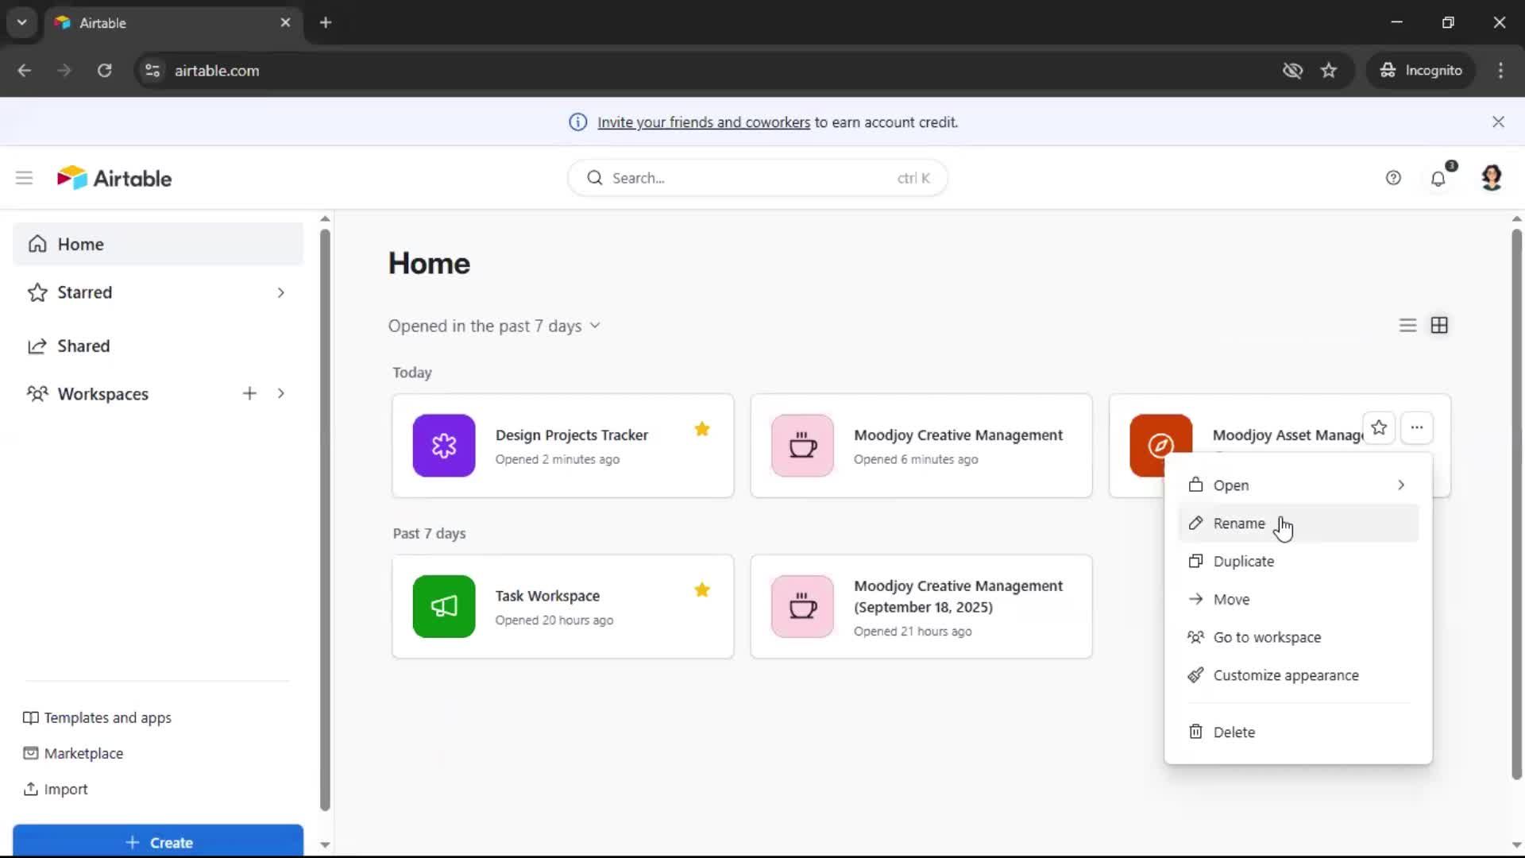Open the help question mark icon

tap(1393, 178)
